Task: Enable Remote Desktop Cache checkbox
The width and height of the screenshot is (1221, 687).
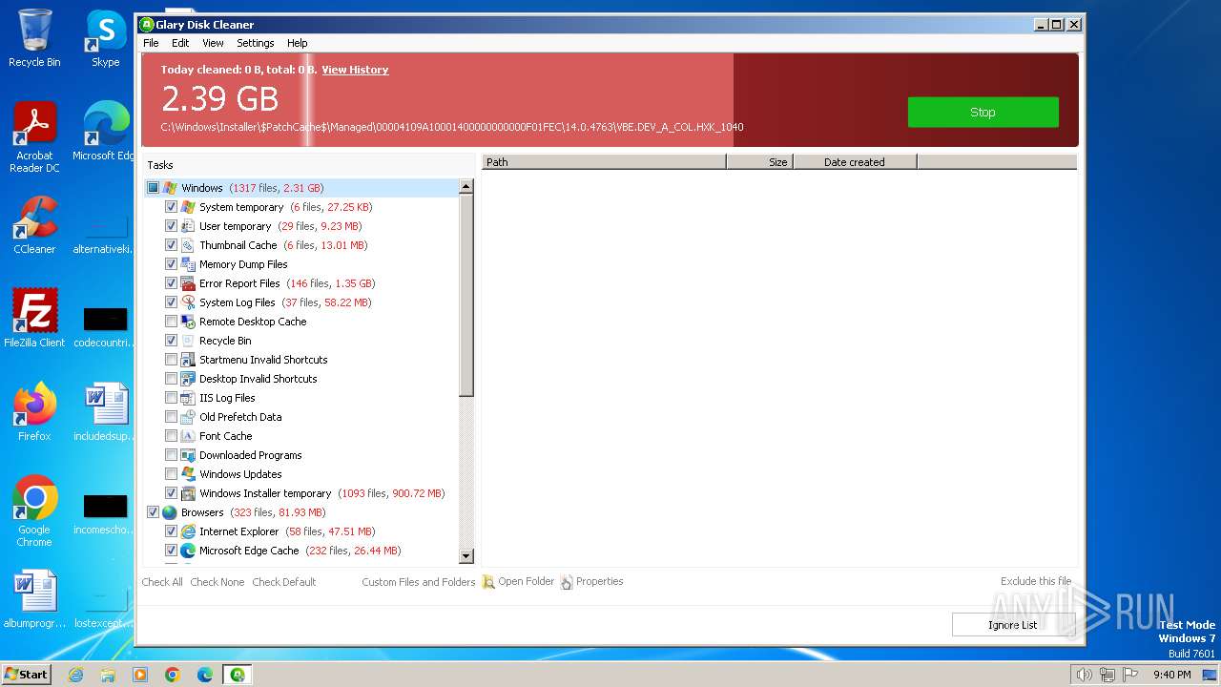Action: [171, 322]
